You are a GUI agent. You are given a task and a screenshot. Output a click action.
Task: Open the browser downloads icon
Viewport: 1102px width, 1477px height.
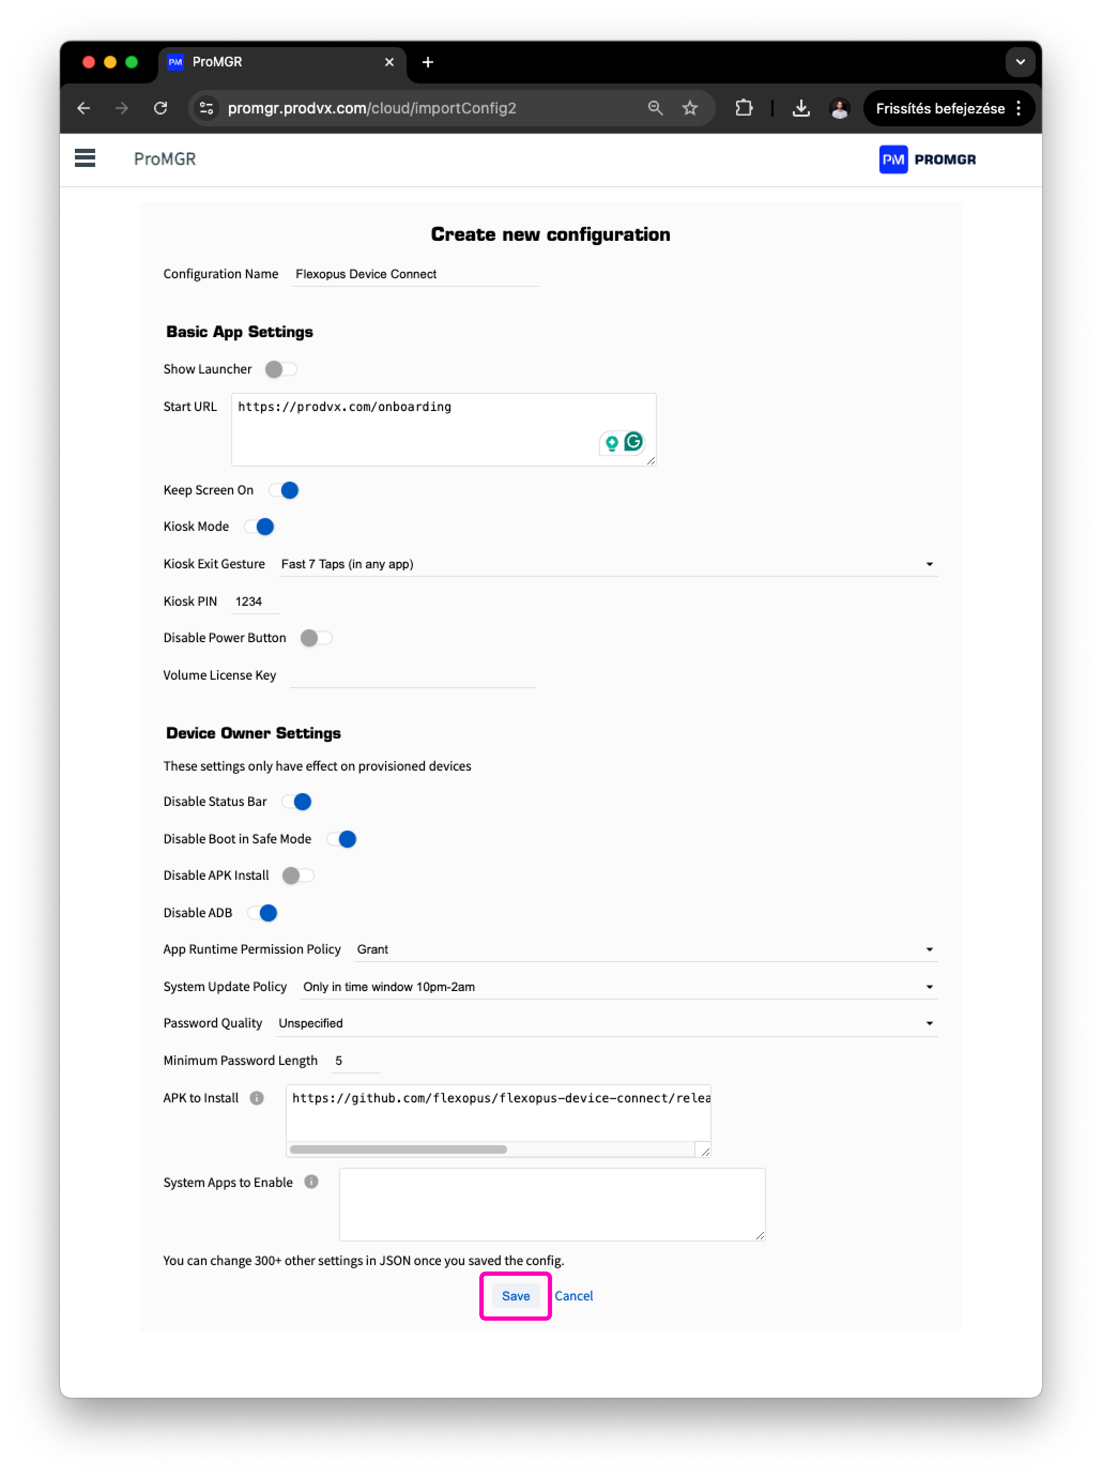(800, 108)
